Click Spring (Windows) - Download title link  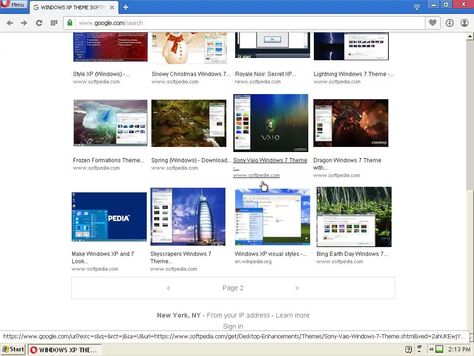(x=191, y=160)
